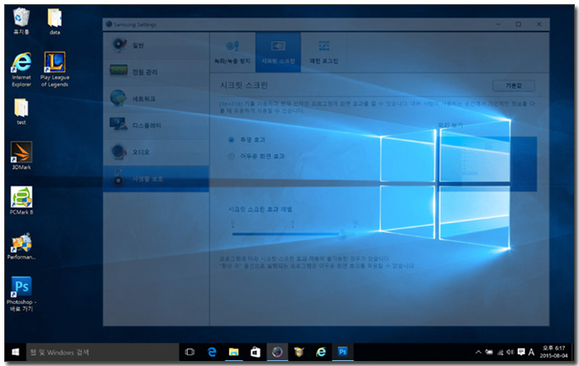579x366 pixels.
Task: Select the 휴지통 recycle bin desktop icon
Action: [22, 22]
